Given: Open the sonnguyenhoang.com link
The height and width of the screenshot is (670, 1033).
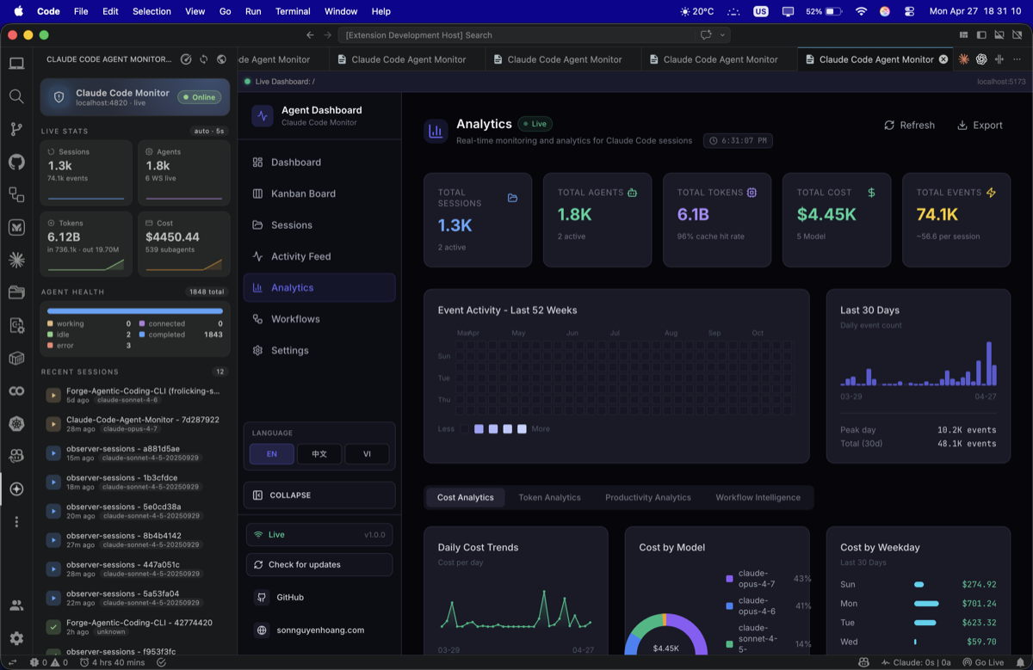Looking at the screenshot, I should pos(319,630).
